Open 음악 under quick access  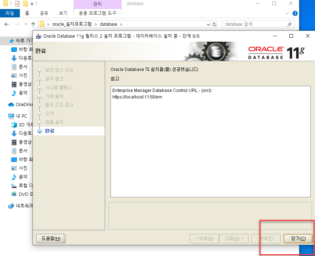point(20,93)
